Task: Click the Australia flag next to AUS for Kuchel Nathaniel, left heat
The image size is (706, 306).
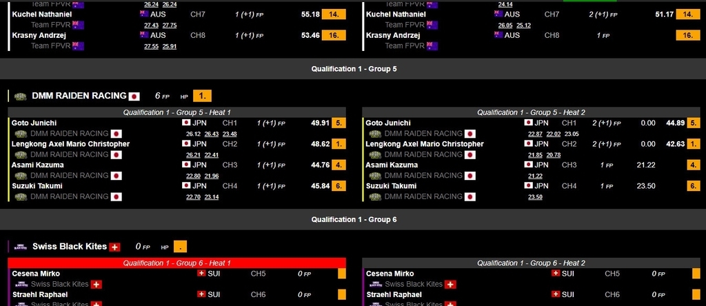Action: (144, 14)
